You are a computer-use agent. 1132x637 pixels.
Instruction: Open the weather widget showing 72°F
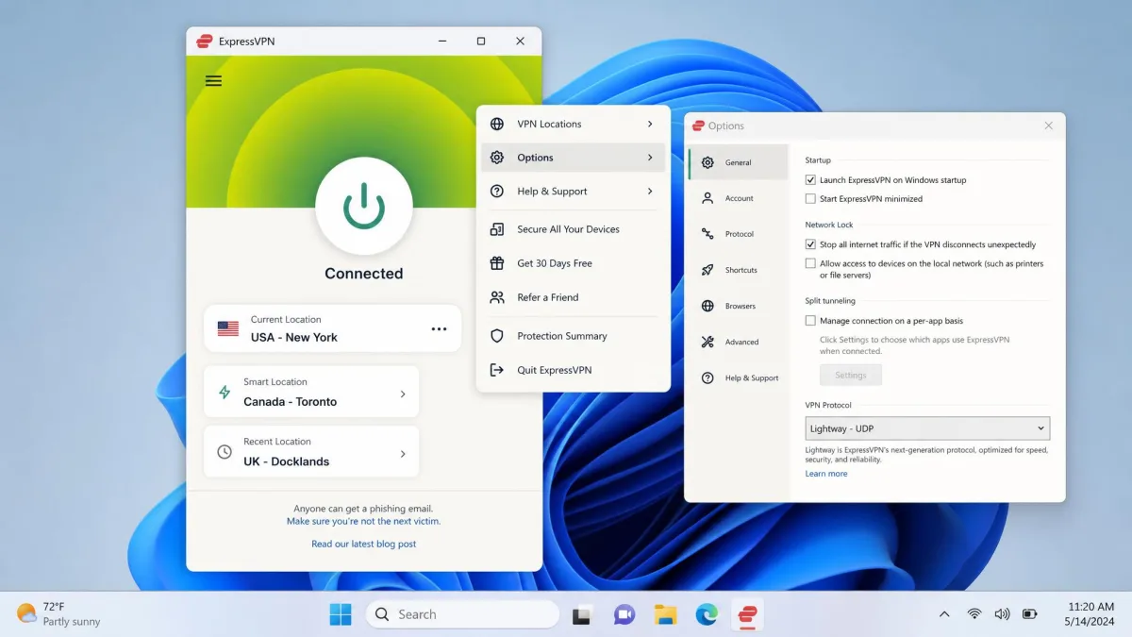[58, 614]
